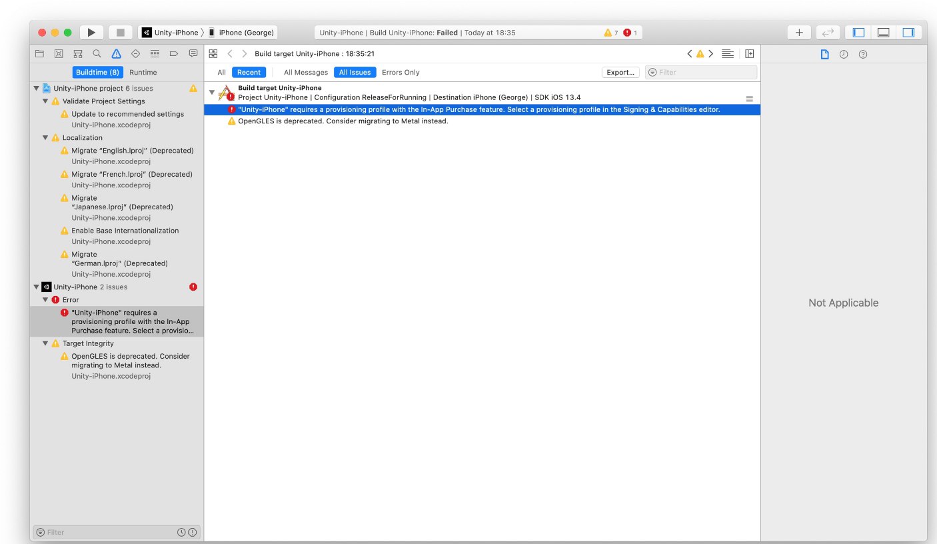Click the Export... button
Screen dimensions: 937x544
[620, 72]
